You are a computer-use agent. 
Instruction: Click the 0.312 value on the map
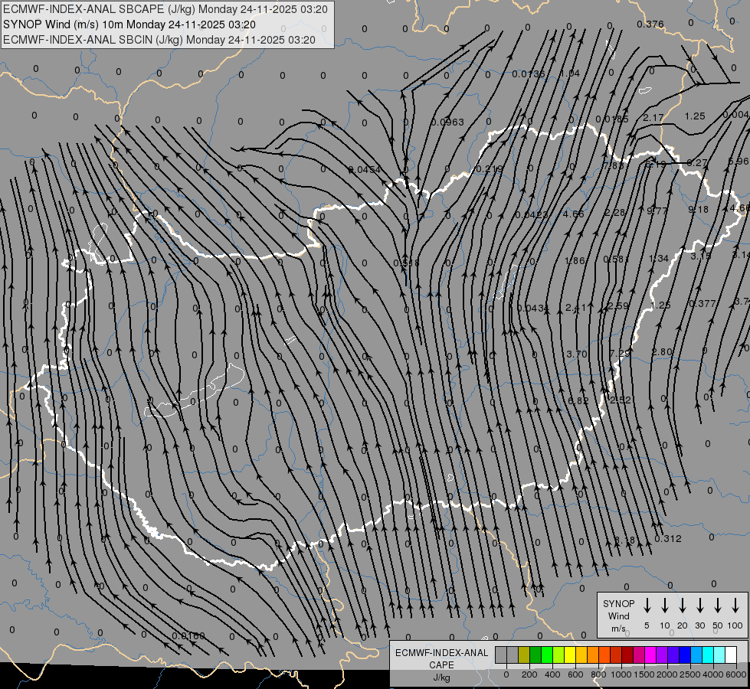(x=668, y=539)
